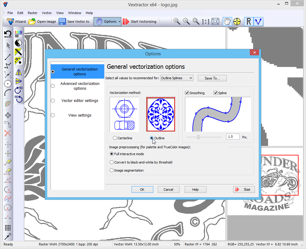306x249 pixels.
Task: Uncheck the Spline checkbox
Action: click(x=216, y=93)
